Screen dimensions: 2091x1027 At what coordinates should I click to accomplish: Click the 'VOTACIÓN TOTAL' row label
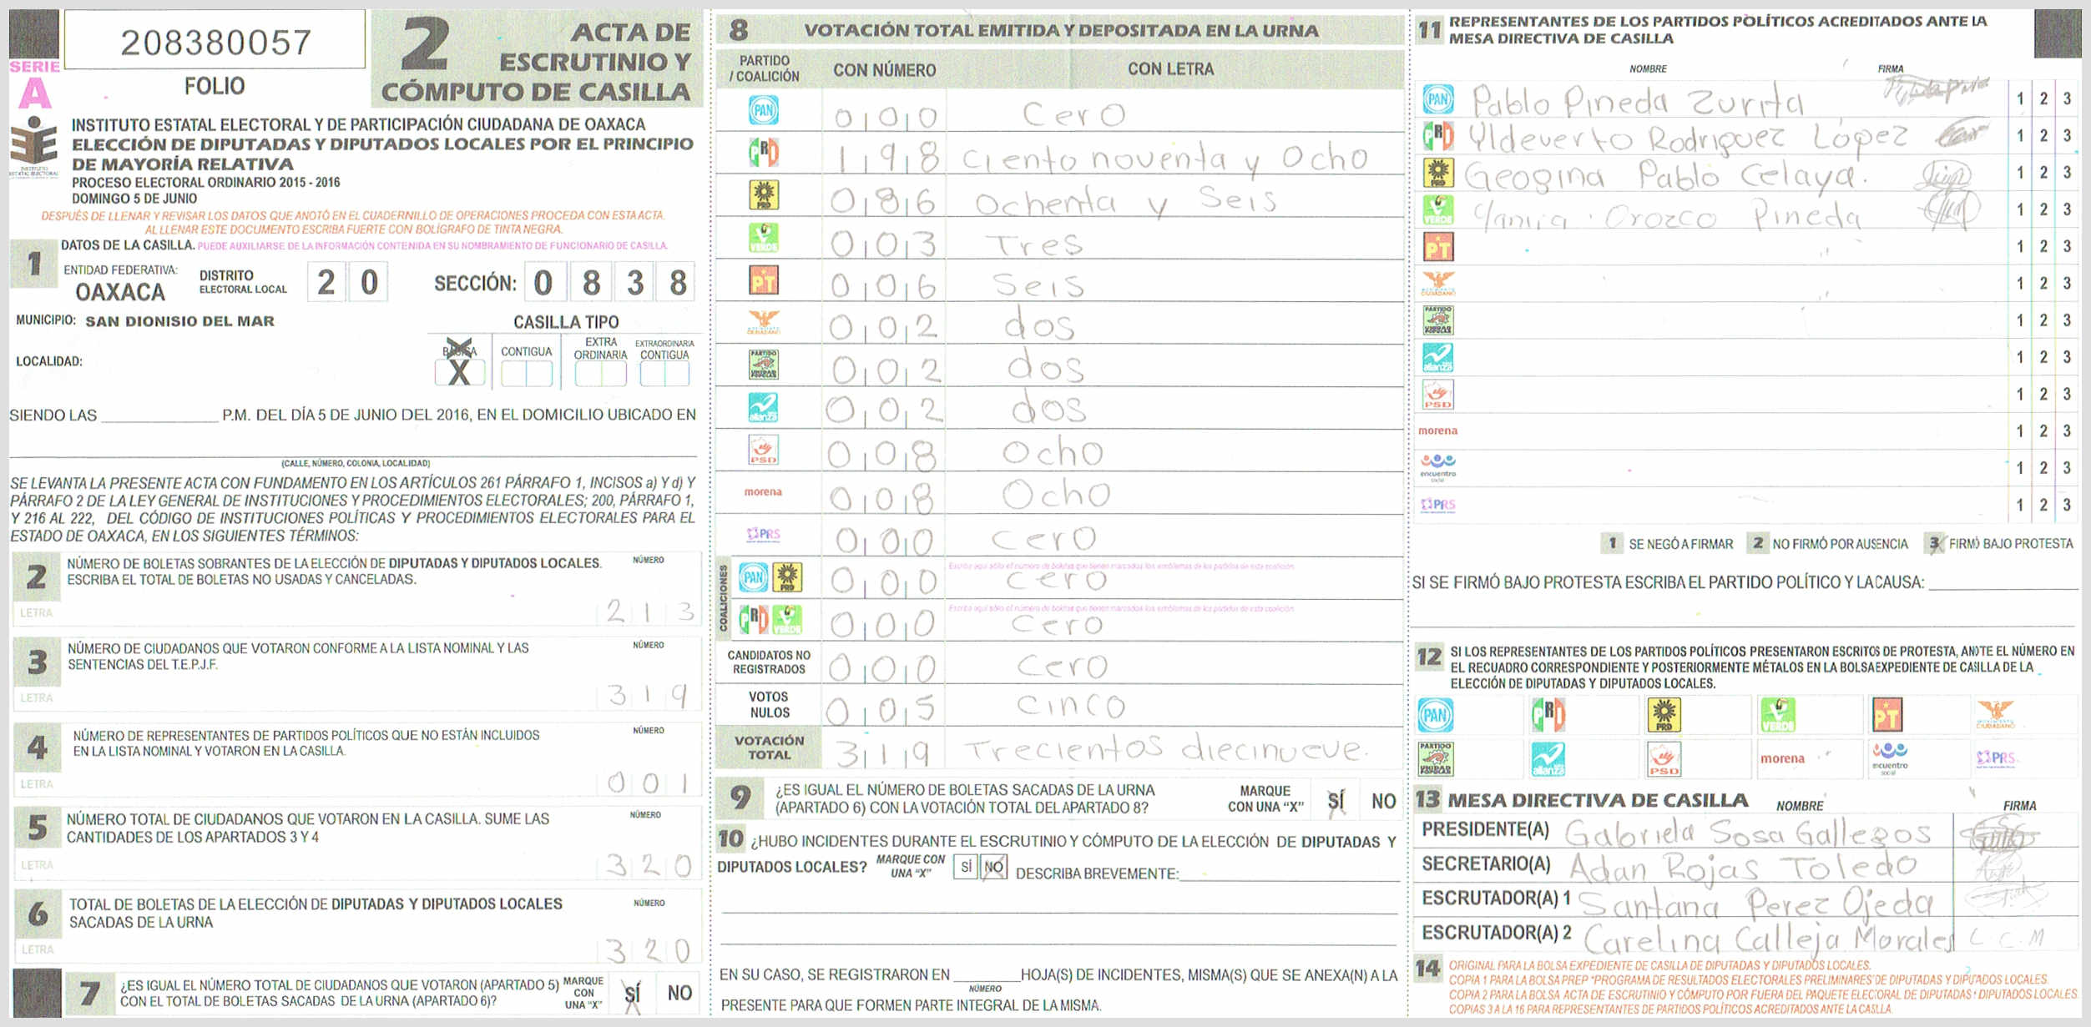[x=769, y=748]
